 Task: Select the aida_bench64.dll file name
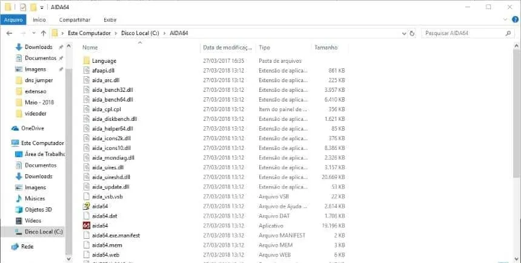tap(113, 100)
